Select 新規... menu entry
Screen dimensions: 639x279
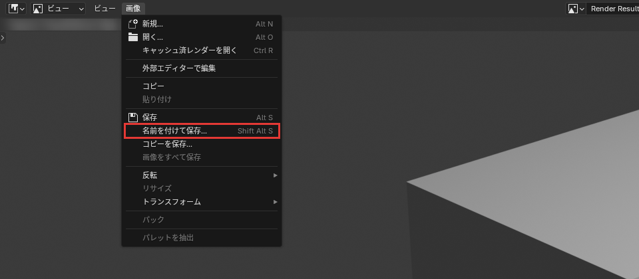201,24
